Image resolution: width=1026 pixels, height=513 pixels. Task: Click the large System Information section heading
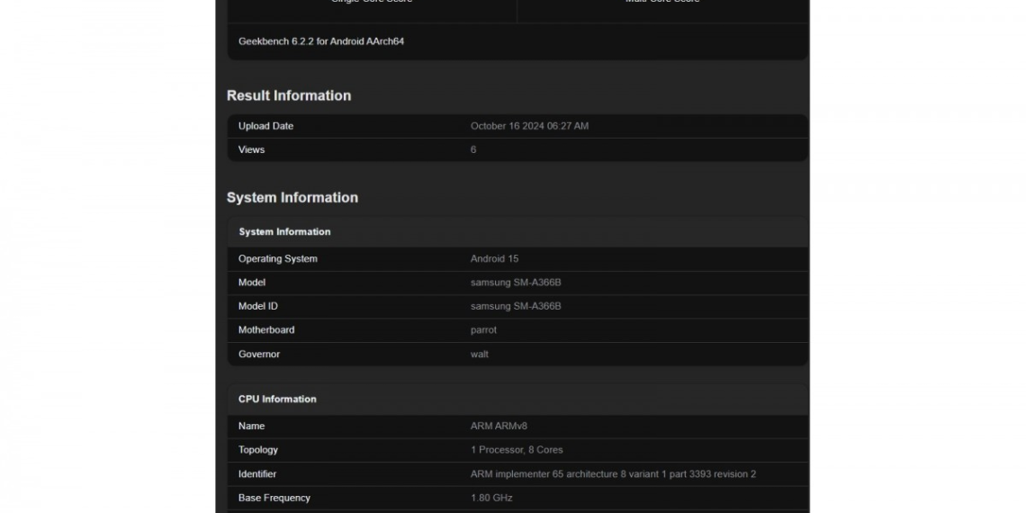click(292, 198)
